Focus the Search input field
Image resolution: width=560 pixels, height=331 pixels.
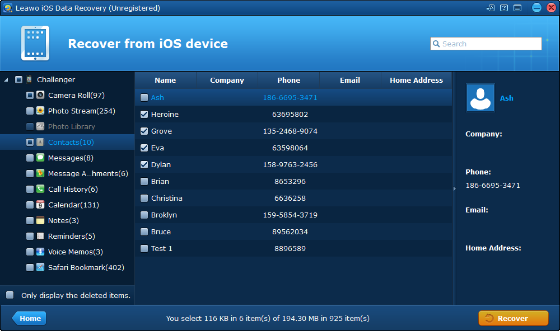(486, 44)
